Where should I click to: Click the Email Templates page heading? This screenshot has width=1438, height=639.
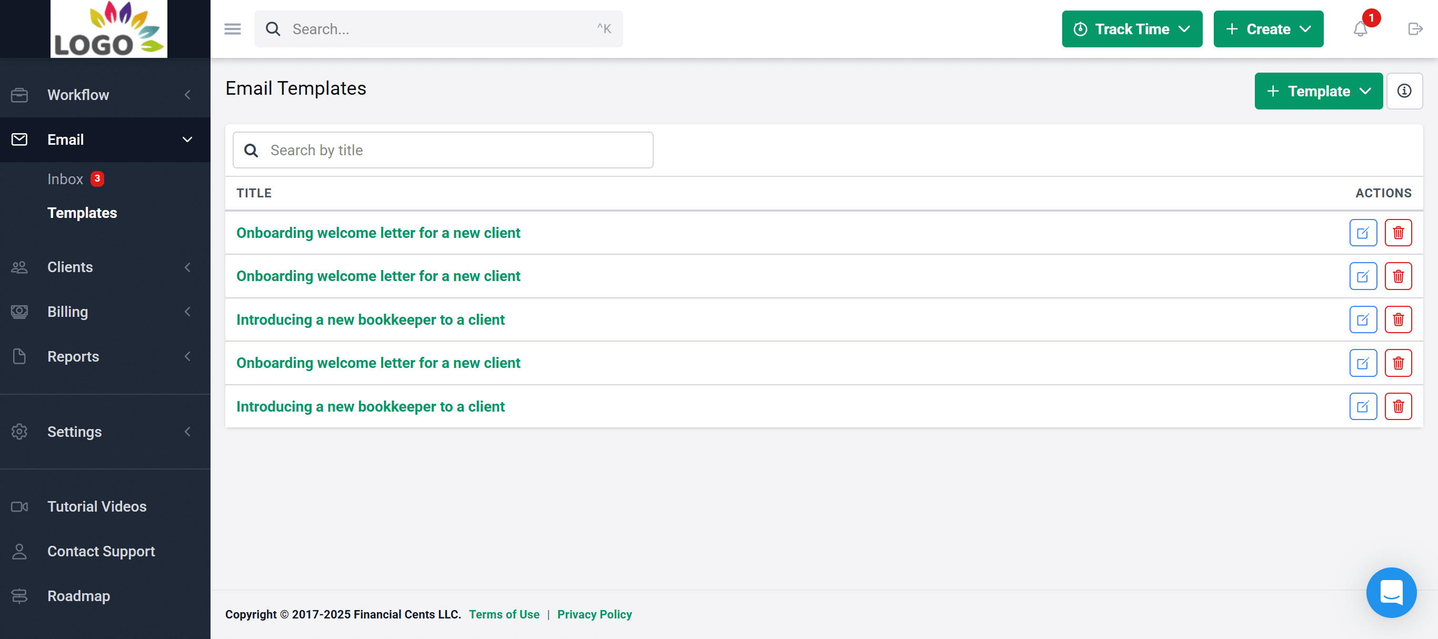click(x=296, y=89)
